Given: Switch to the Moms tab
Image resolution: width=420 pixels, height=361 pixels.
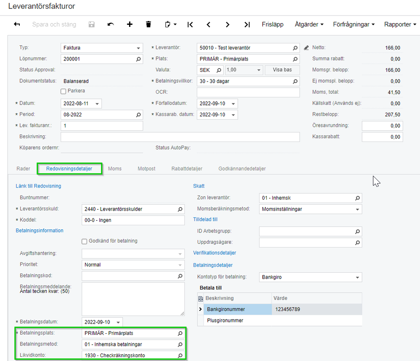Looking at the screenshot, I should pyautogui.click(x=115, y=169).
